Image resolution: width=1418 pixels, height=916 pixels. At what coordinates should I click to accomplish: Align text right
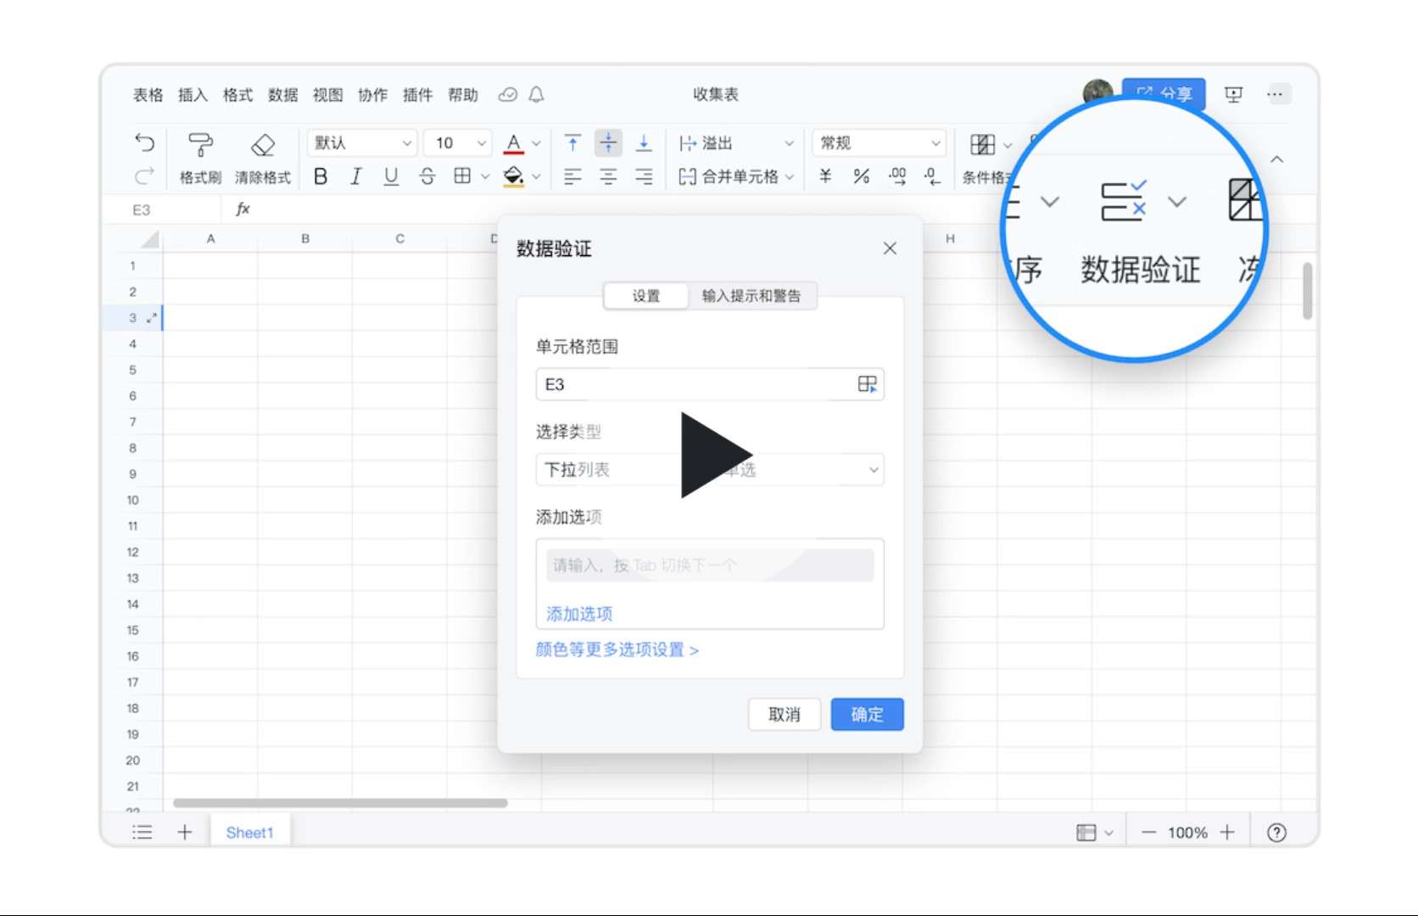pyautogui.click(x=644, y=176)
